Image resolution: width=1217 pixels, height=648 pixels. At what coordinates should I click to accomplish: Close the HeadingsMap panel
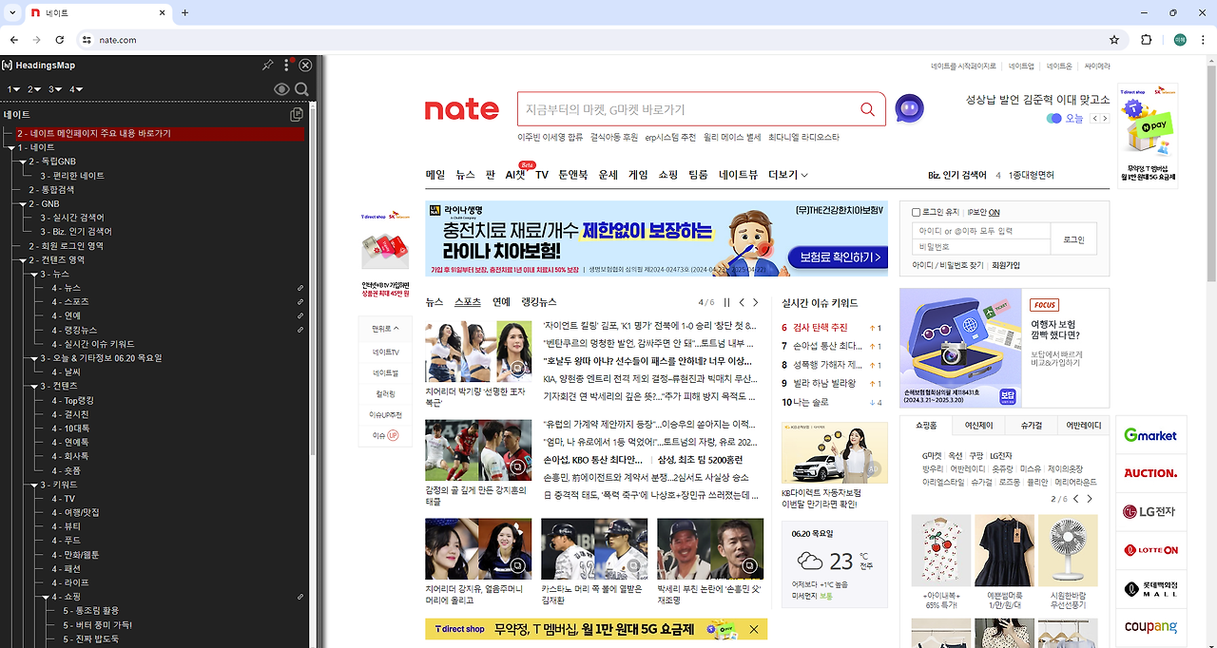[x=305, y=66]
